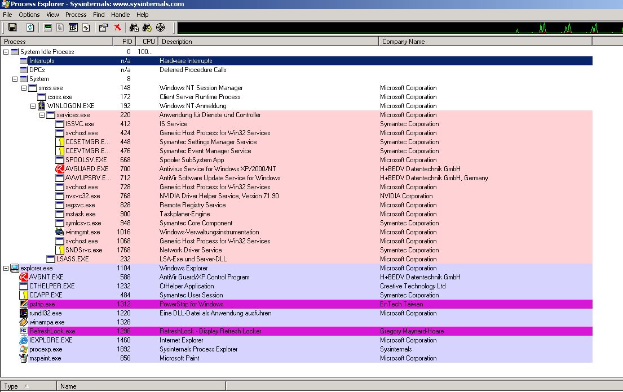Image resolution: width=623 pixels, height=392 pixels.
Task: Click the Find Handle binoculars icon
Action: click(x=134, y=28)
